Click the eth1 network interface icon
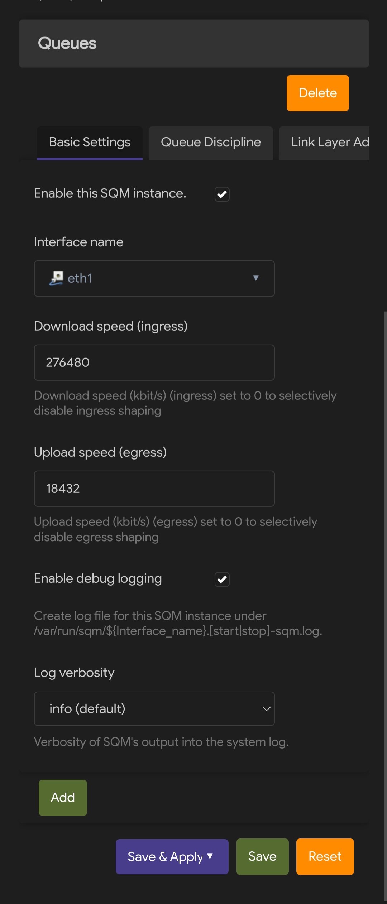The height and width of the screenshot is (904, 387). pyautogui.click(x=56, y=278)
